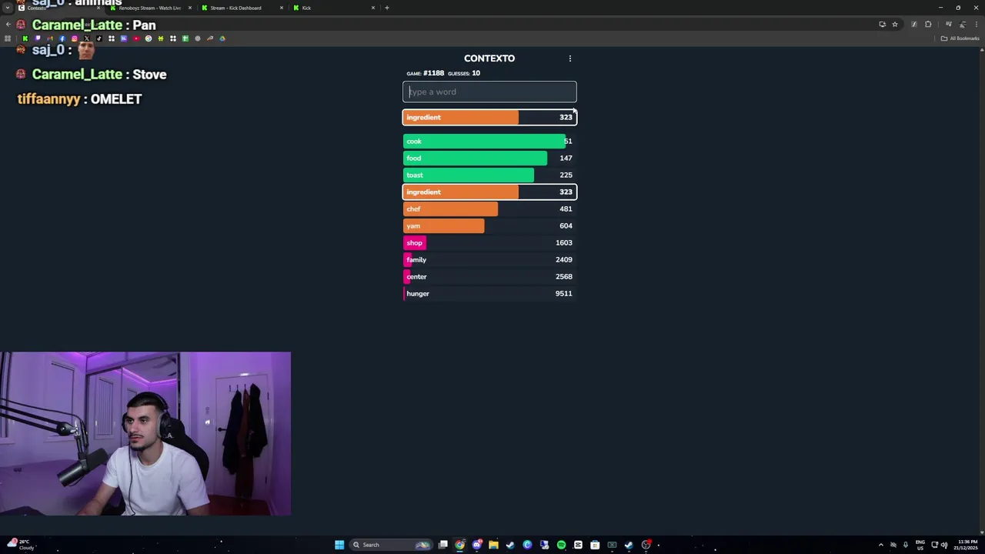Viewport: 985px width, 554px height.
Task: Open Spotify from the taskbar
Action: pyautogui.click(x=561, y=545)
